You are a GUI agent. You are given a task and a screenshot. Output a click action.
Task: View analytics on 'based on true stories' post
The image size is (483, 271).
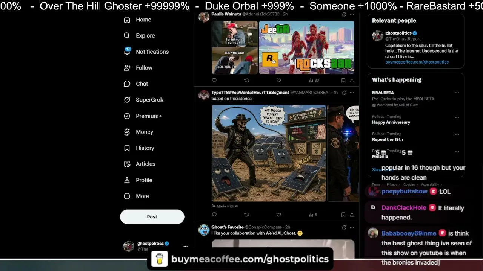pyautogui.click(x=313, y=215)
